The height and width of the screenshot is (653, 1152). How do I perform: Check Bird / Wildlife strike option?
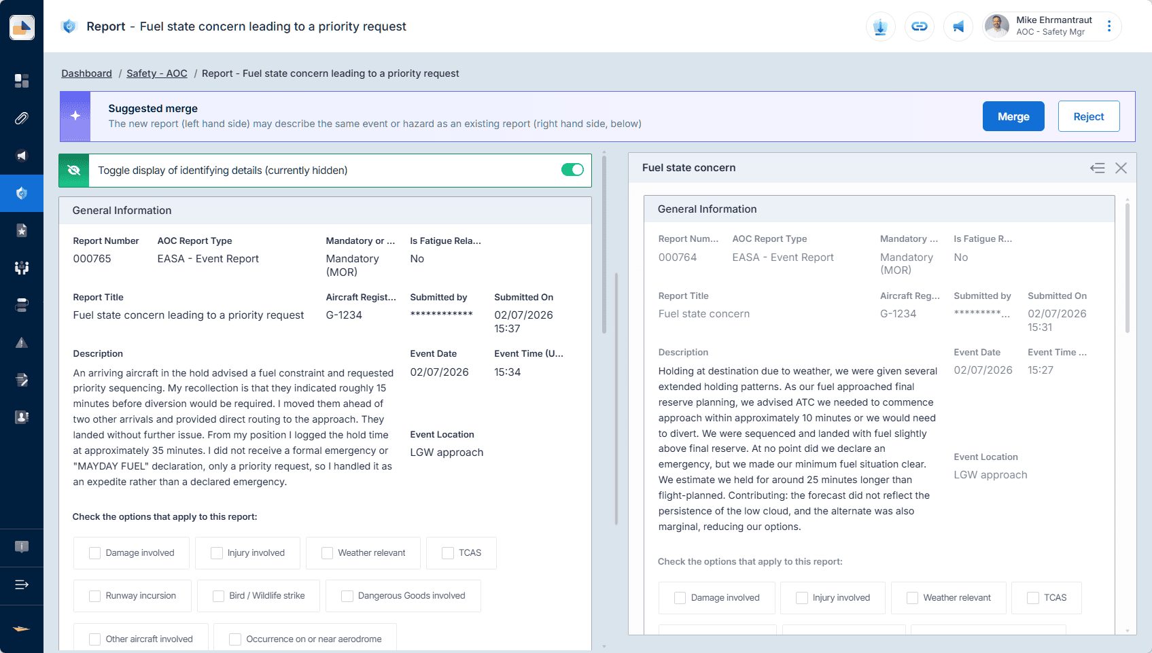(219, 596)
